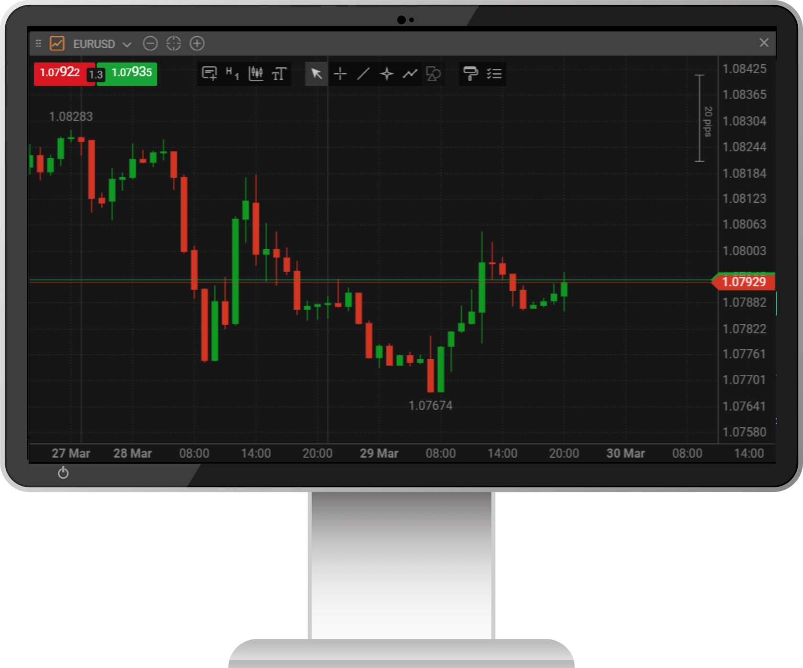Open the paint roller chart style tool
Screen dimensions: 803x668
(x=470, y=74)
